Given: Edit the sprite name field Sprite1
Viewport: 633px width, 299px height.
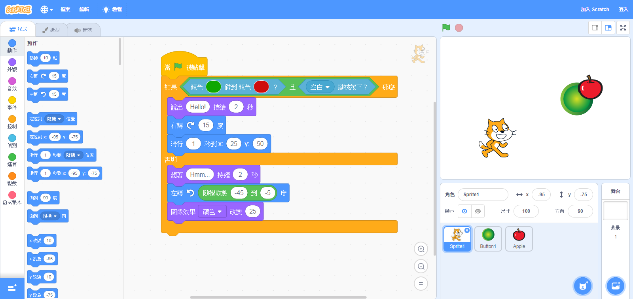Looking at the screenshot, I should 483,195.
